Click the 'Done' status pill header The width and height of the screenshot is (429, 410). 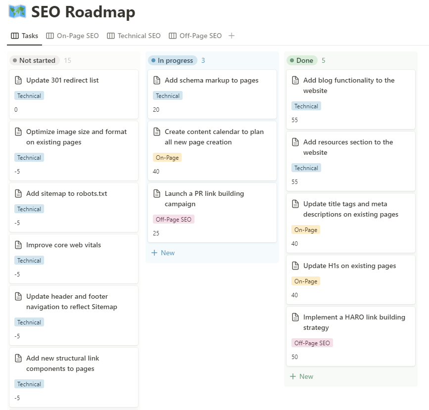tap(302, 60)
